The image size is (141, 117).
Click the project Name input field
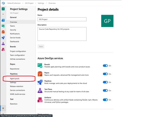(62, 19)
